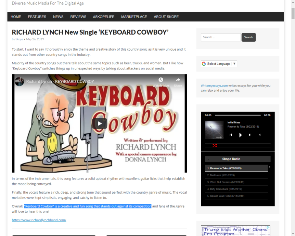Click the page vertical scrollbar thumb
This screenshot has height=236, width=295.
pyautogui.click(x=293, y=13)
